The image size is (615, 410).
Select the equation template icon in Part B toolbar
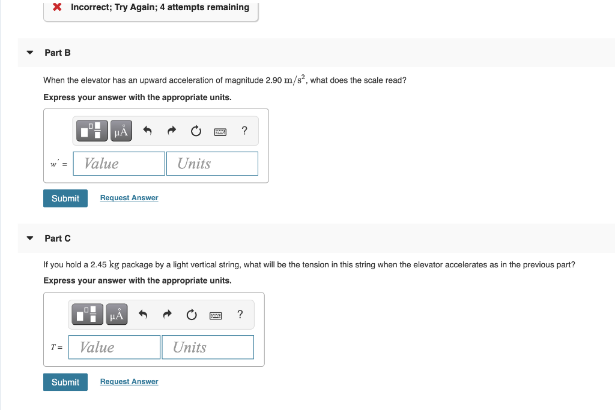pos(91,131)
